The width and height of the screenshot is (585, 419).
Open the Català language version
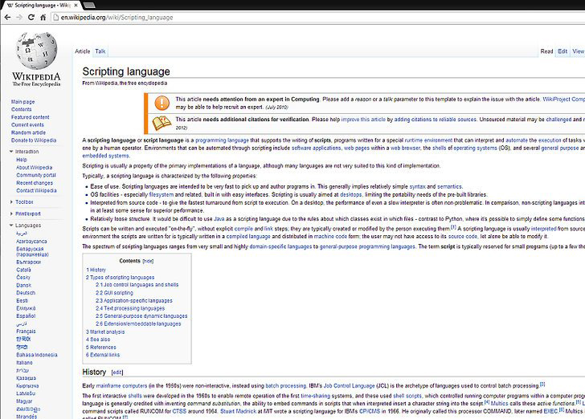pos(23,270)
